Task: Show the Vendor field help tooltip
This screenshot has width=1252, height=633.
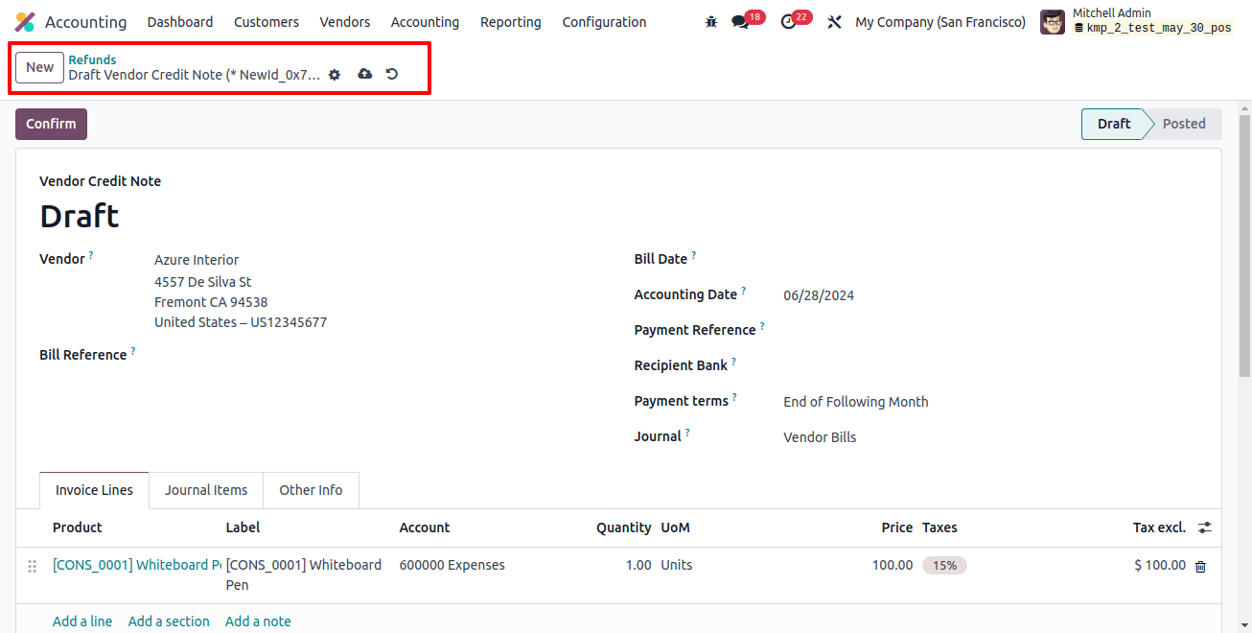Action: [91, 255]
